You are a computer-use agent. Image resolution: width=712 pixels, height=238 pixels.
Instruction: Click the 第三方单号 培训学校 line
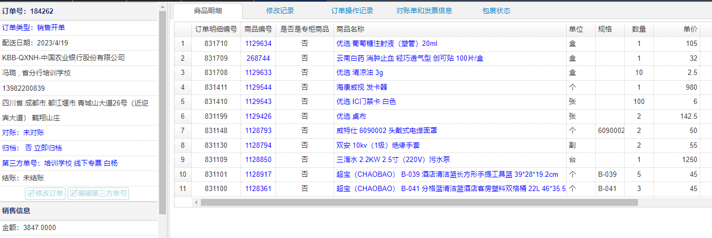(60, 163)
